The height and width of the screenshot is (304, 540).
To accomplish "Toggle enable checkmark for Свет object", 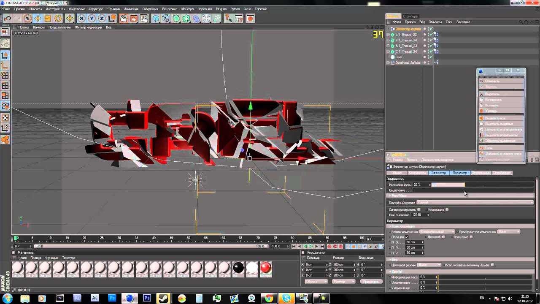I will [430, 57].
